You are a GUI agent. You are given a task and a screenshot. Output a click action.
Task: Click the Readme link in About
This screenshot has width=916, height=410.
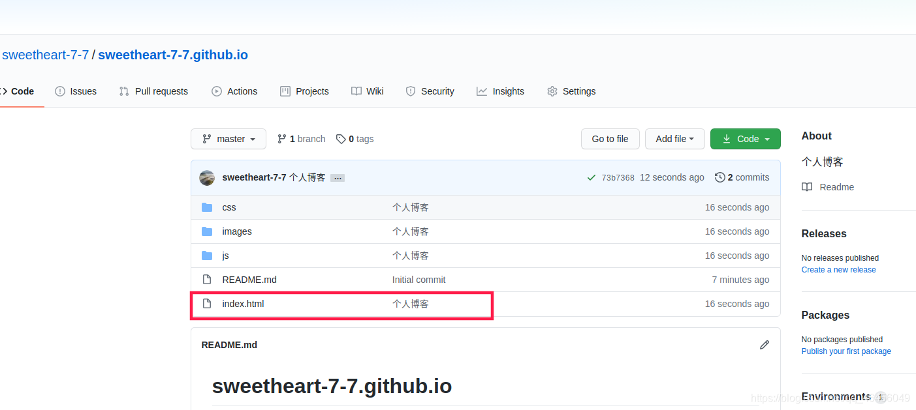pos(828,187)
